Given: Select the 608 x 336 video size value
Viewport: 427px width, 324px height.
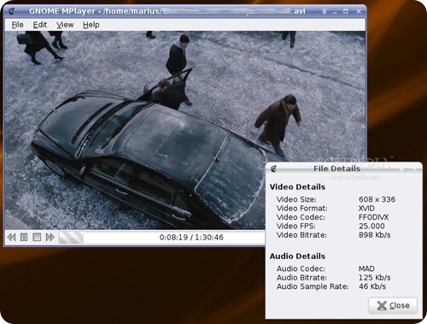Looking at the screenshot, I should [x=377, y=199].
